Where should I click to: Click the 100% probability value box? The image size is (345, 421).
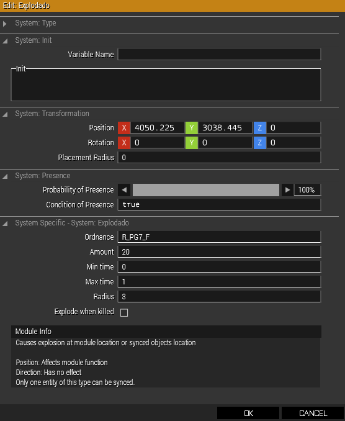coord(307,190)
